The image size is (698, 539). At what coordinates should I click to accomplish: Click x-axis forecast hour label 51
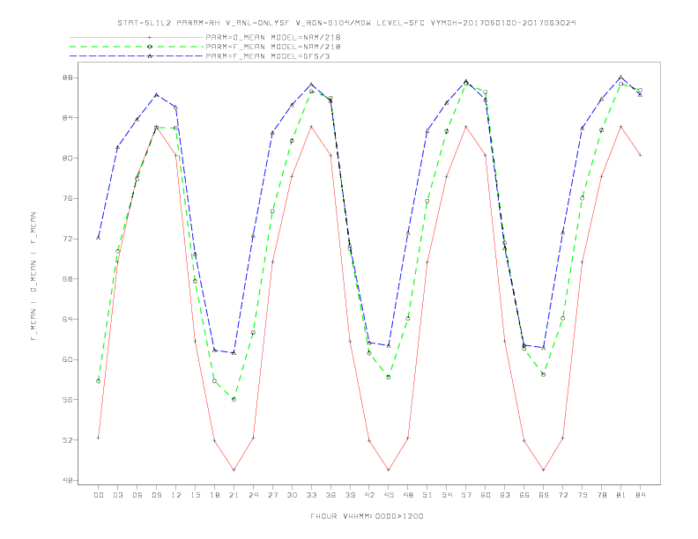tap(427, 495)
